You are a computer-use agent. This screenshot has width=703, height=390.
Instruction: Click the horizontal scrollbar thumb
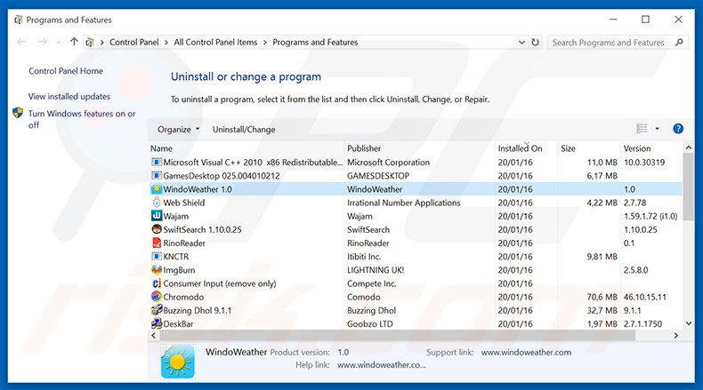pos(397,336)
